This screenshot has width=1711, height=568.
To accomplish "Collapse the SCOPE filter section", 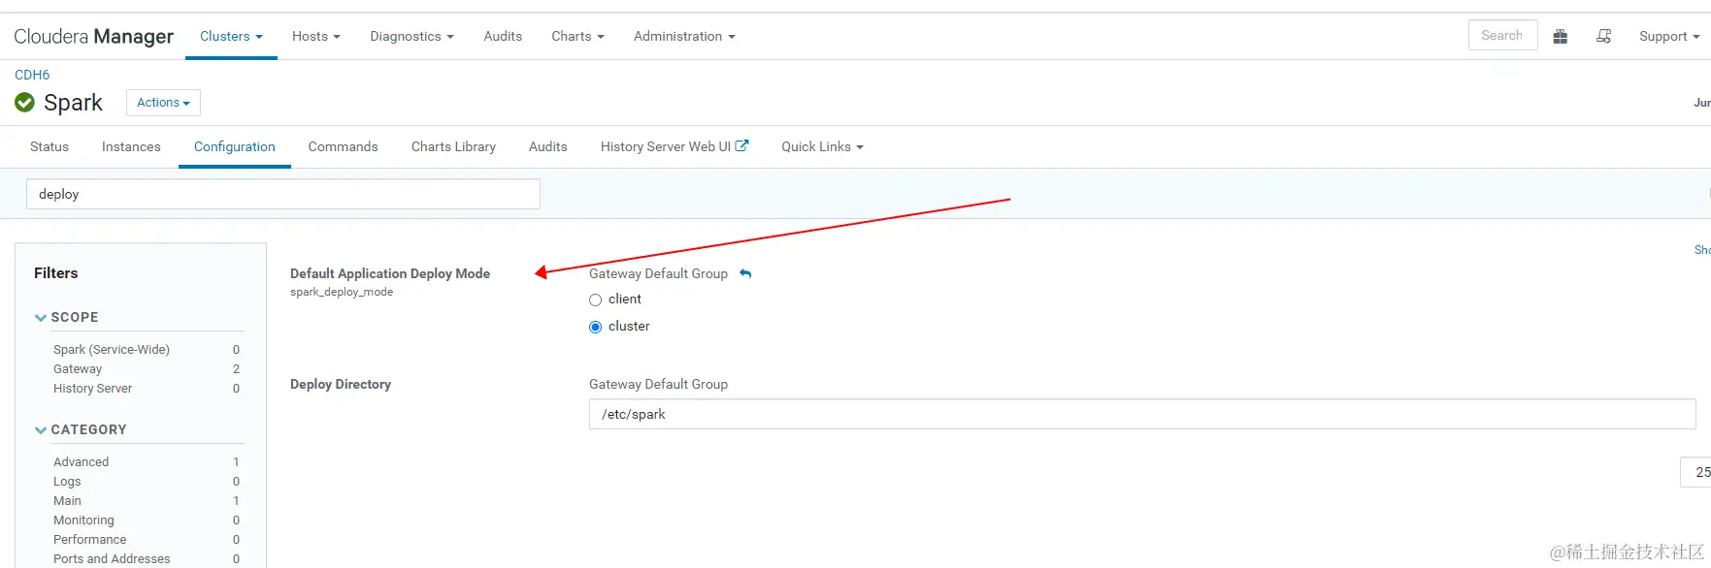I will (67, 317).
